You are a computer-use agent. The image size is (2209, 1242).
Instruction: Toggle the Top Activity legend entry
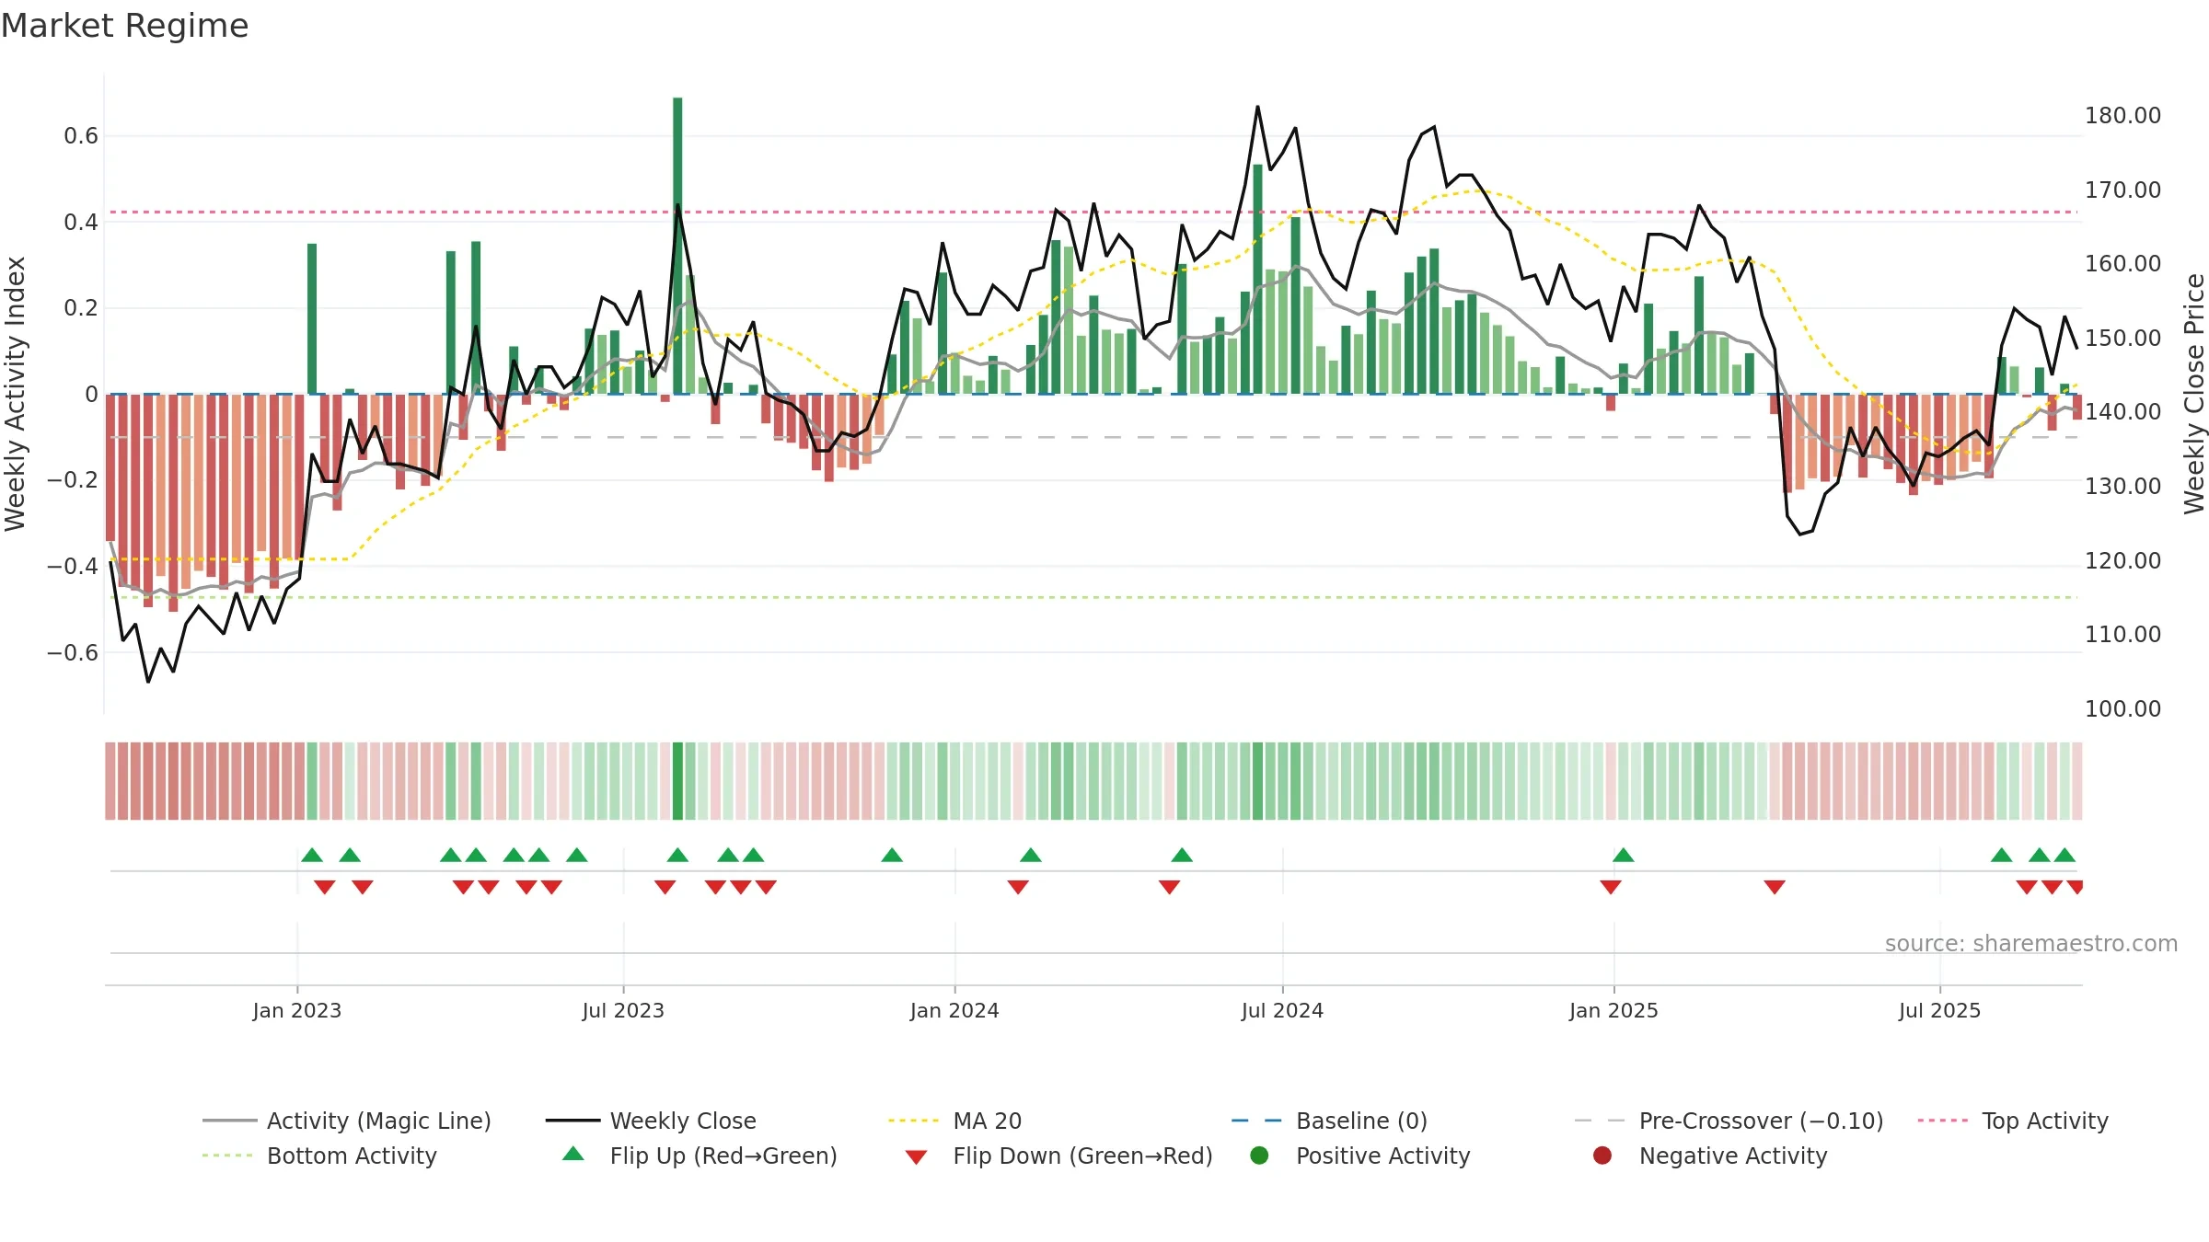click(2013, 1121)
